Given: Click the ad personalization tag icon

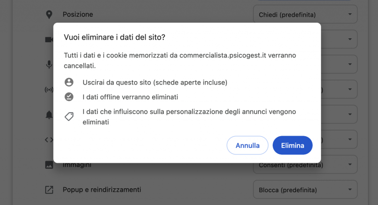Looking at the screenshot, I should pyautogui.click(x=69, y=117).
